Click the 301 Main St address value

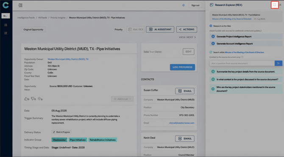tap(53, 66)
